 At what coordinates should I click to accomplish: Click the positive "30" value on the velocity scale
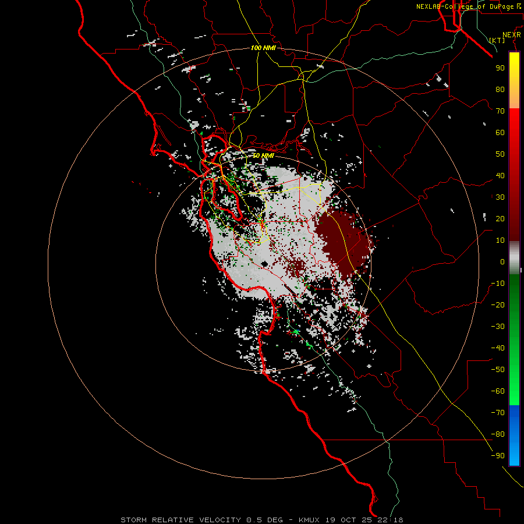(x=500, y=197)
